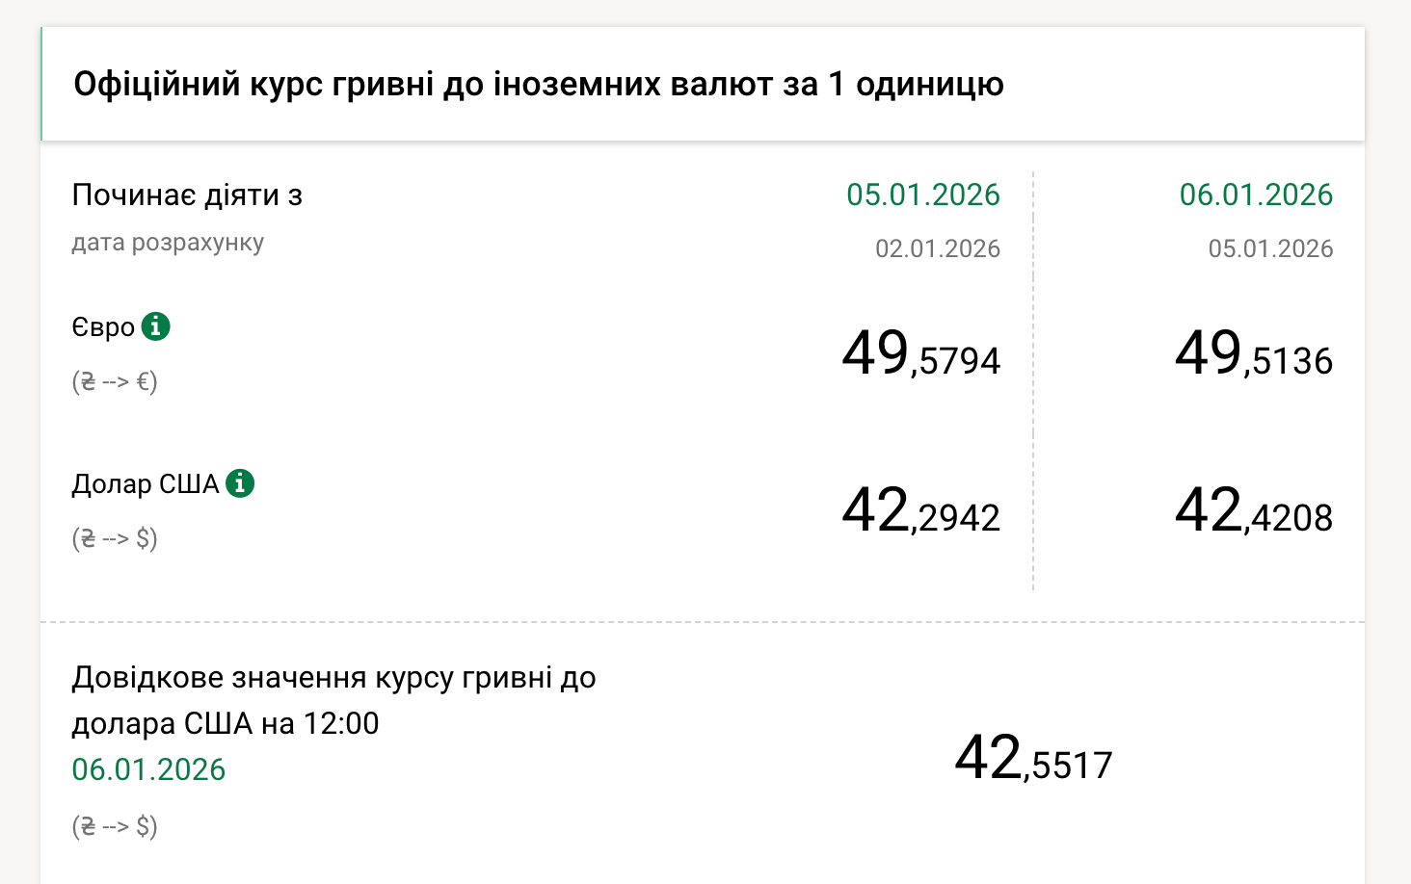Screen dimensions: 1411x884
Task: Select the gray 02.01.2026 calculation date
Action: click(x=937, y=248)
